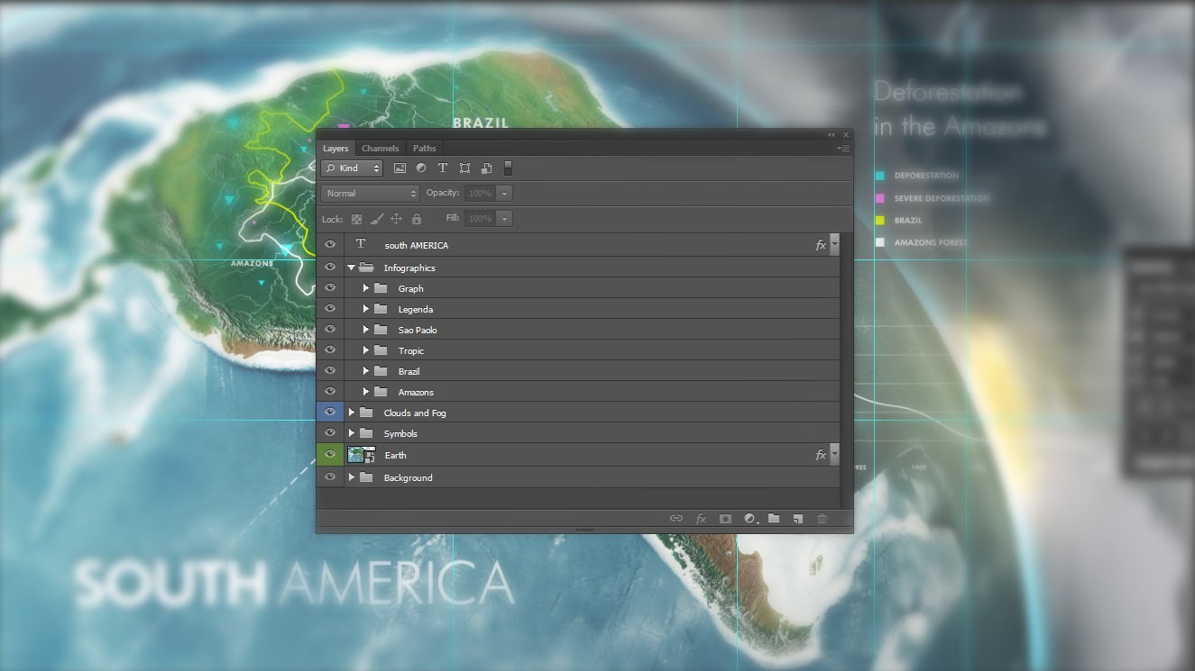This screenshot has height=671, width=1195.
Task: Open the blend mode Normal dropdown
Action: coord(371,194)
